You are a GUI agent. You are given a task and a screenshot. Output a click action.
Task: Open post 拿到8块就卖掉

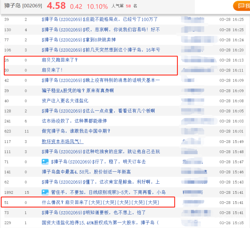(79, 40)
